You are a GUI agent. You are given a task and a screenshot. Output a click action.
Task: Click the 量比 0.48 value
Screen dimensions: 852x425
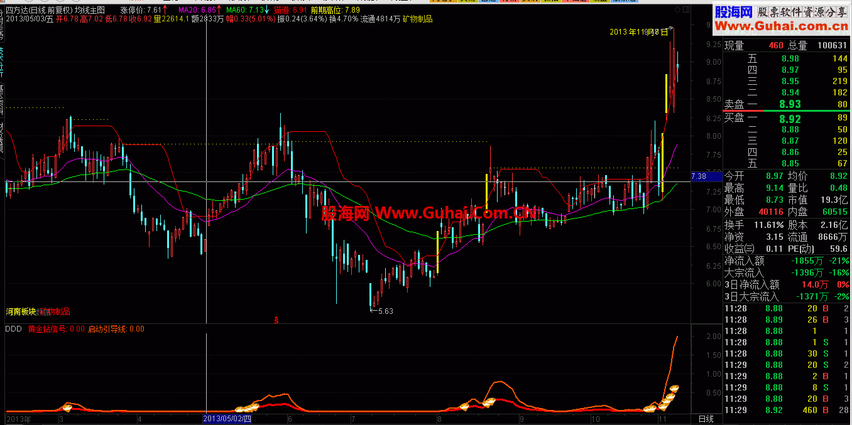[x=838, y=188]
